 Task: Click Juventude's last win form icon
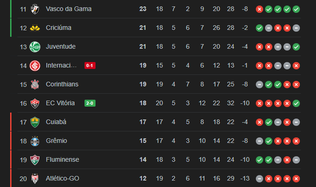pyautogui.click(x=296, y=47)
